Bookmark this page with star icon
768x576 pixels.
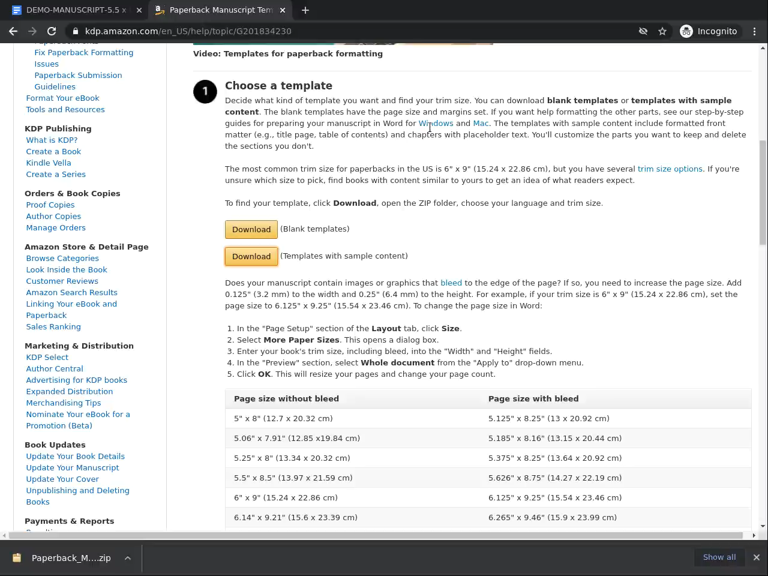pyautogui.click(x=662, y=31)
